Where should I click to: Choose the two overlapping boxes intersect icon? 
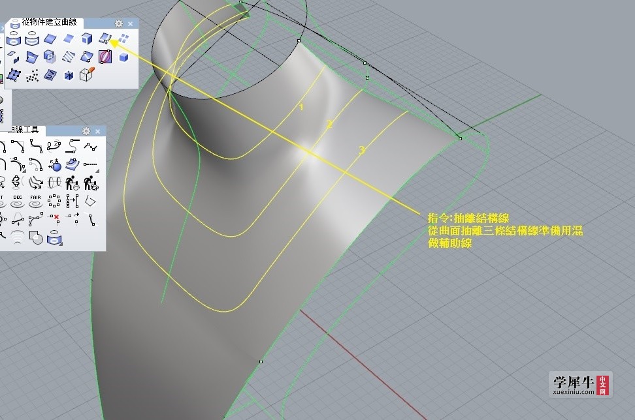point(50,57)
